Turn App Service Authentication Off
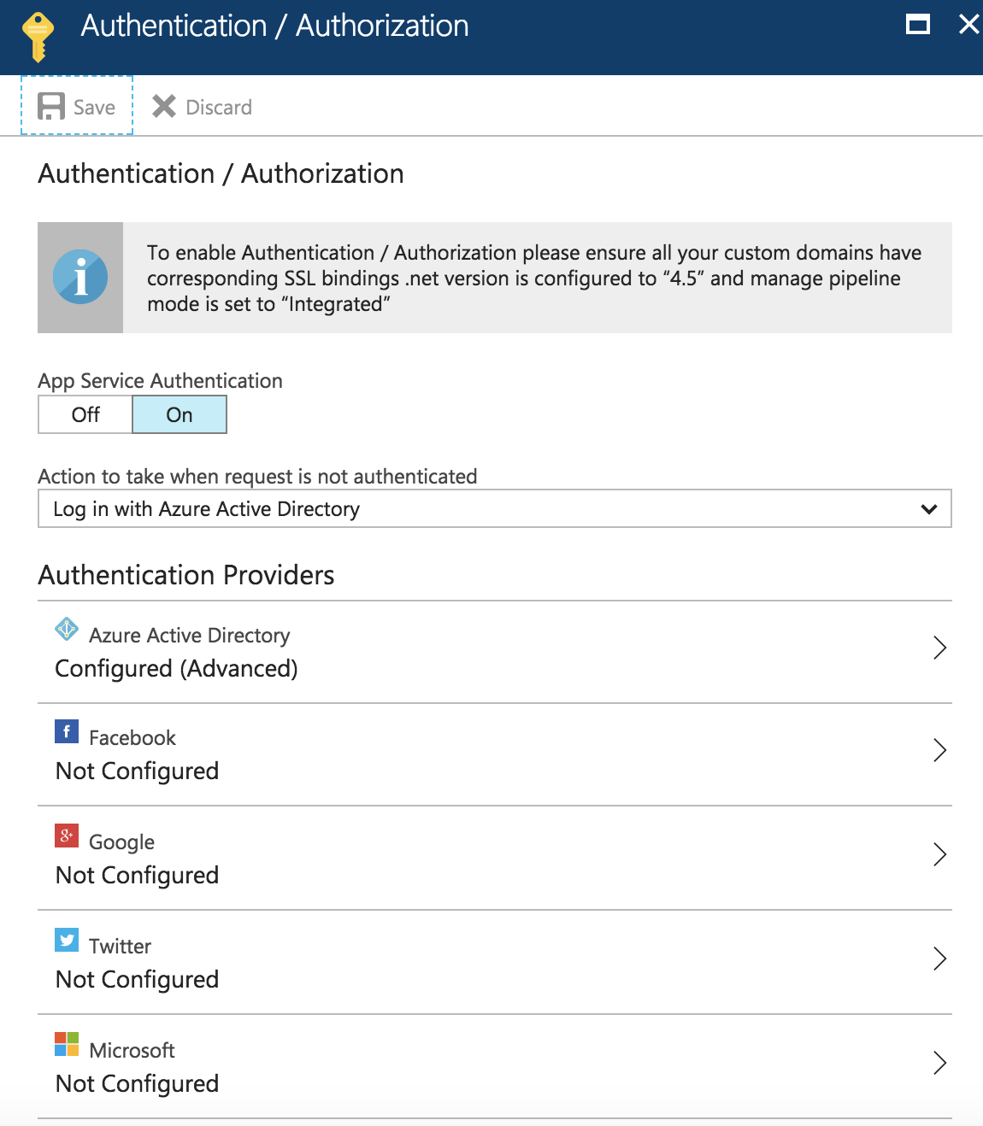 coord(85,414)
